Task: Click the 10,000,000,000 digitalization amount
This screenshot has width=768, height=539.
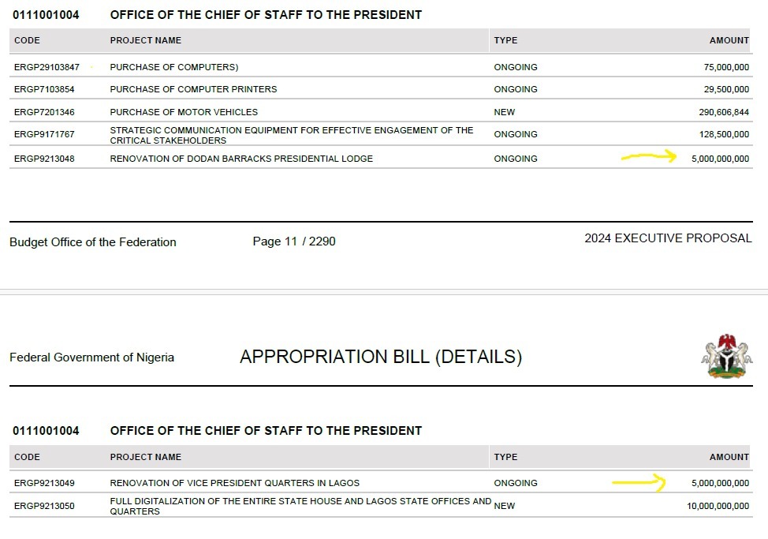Action: [x=718, y=506]
